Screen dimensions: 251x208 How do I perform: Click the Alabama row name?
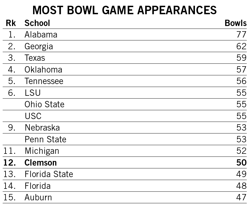41,34
